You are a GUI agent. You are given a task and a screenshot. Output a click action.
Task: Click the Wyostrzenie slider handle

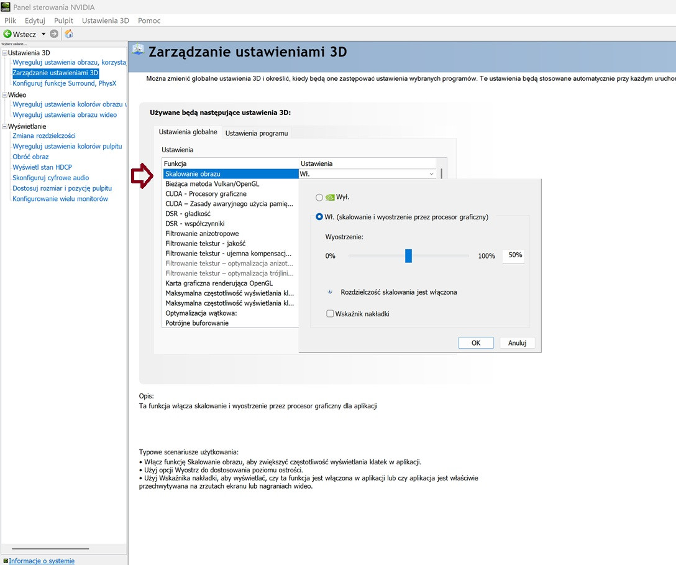point(408,255)
